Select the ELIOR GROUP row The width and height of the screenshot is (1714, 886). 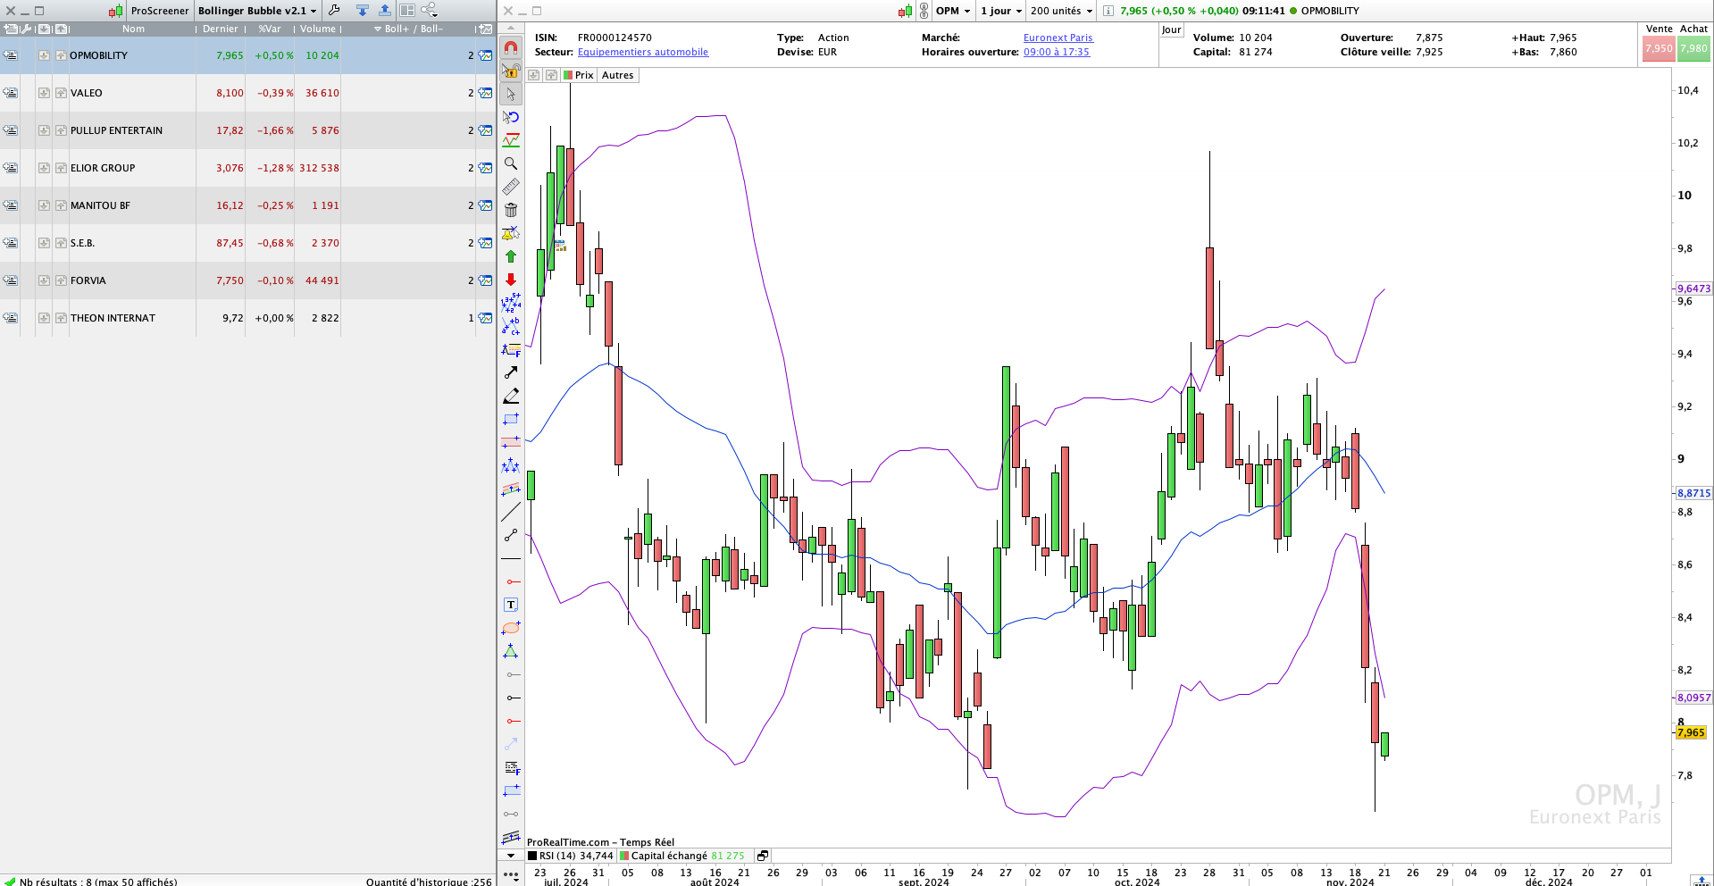pos(247,168)
